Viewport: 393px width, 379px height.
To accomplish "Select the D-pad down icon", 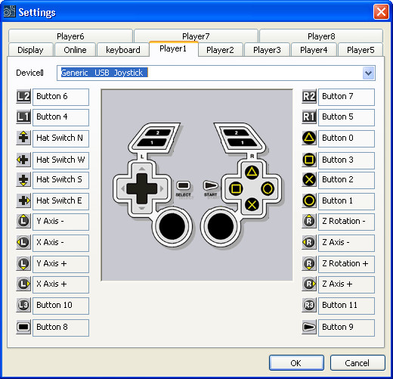I will [x=23, y=179].
